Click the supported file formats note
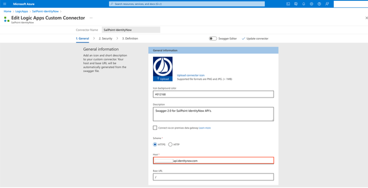The width and height of the screenshot is (368, 188). [204, 79]
